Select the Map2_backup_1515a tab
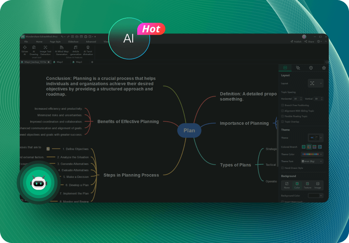This screenshot has height=243, width=349. point(35,62)
